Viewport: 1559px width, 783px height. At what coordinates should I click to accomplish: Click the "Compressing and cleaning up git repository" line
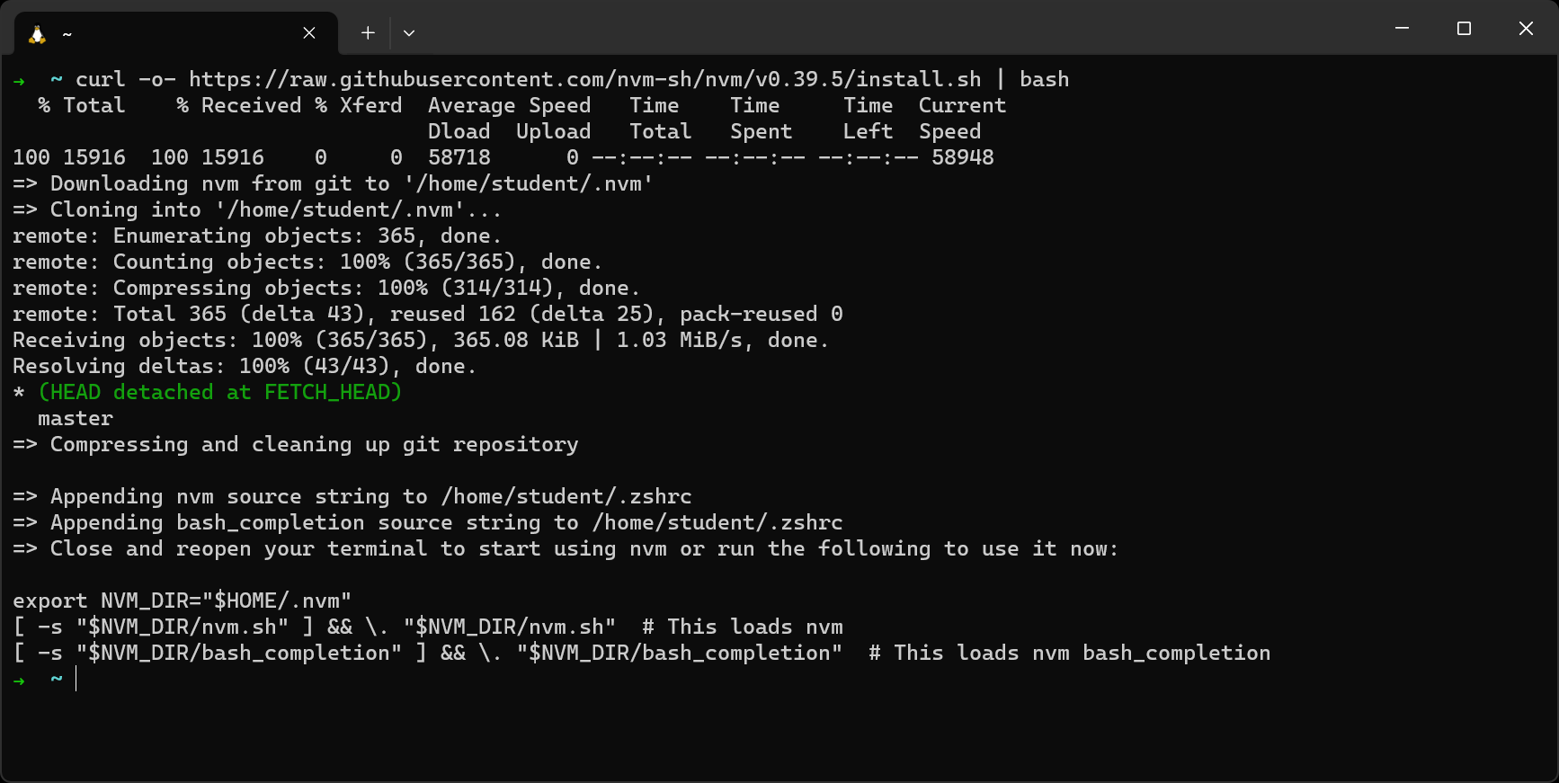click(314, 445)
